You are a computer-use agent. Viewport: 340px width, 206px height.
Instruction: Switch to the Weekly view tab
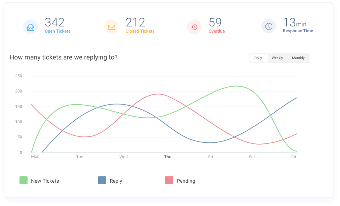(277, 58)
